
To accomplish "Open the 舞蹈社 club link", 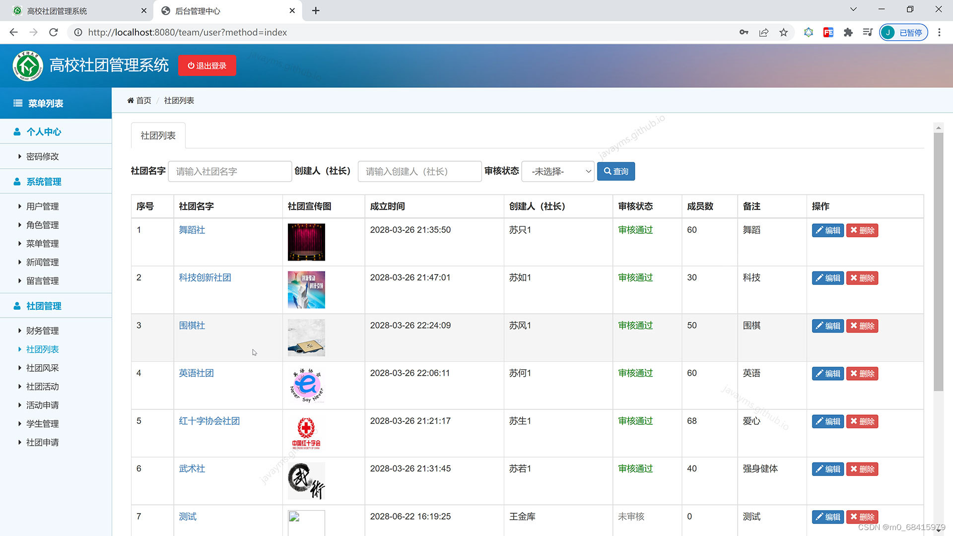I will 192,230.
